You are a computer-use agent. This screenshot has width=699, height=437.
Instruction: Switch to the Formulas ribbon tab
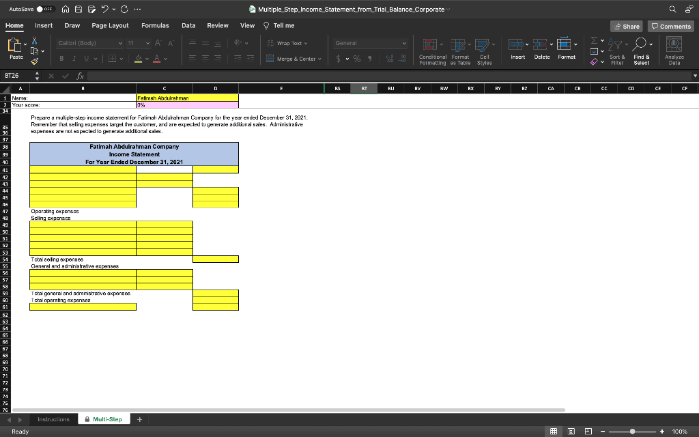[155, 25]
